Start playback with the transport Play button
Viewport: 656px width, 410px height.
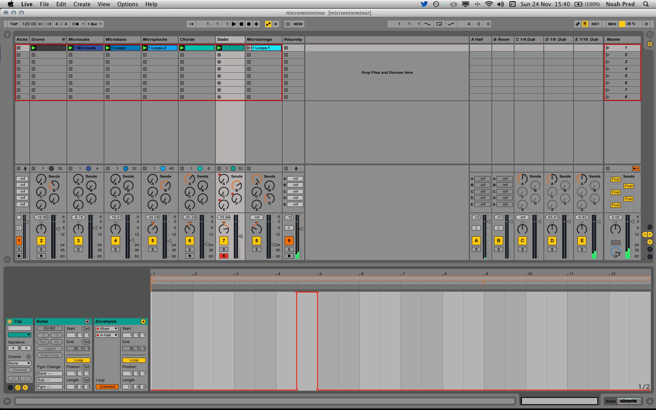click(234, 24)
